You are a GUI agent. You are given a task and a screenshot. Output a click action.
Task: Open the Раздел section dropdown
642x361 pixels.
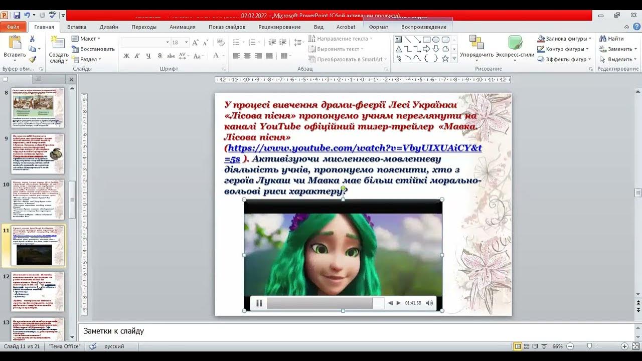[87, 59]
